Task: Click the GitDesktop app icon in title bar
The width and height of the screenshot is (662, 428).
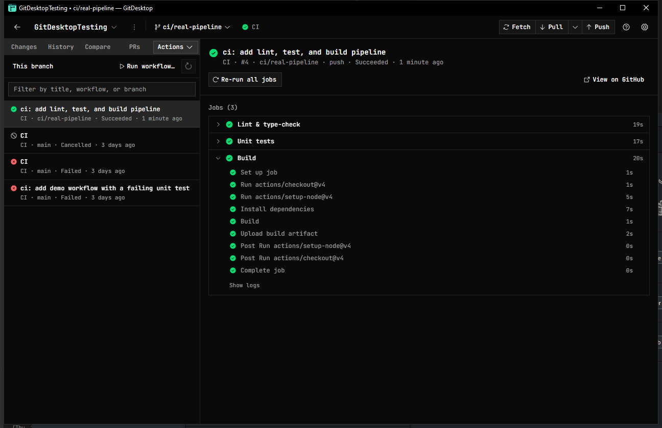Action: [x=12, y=8]
